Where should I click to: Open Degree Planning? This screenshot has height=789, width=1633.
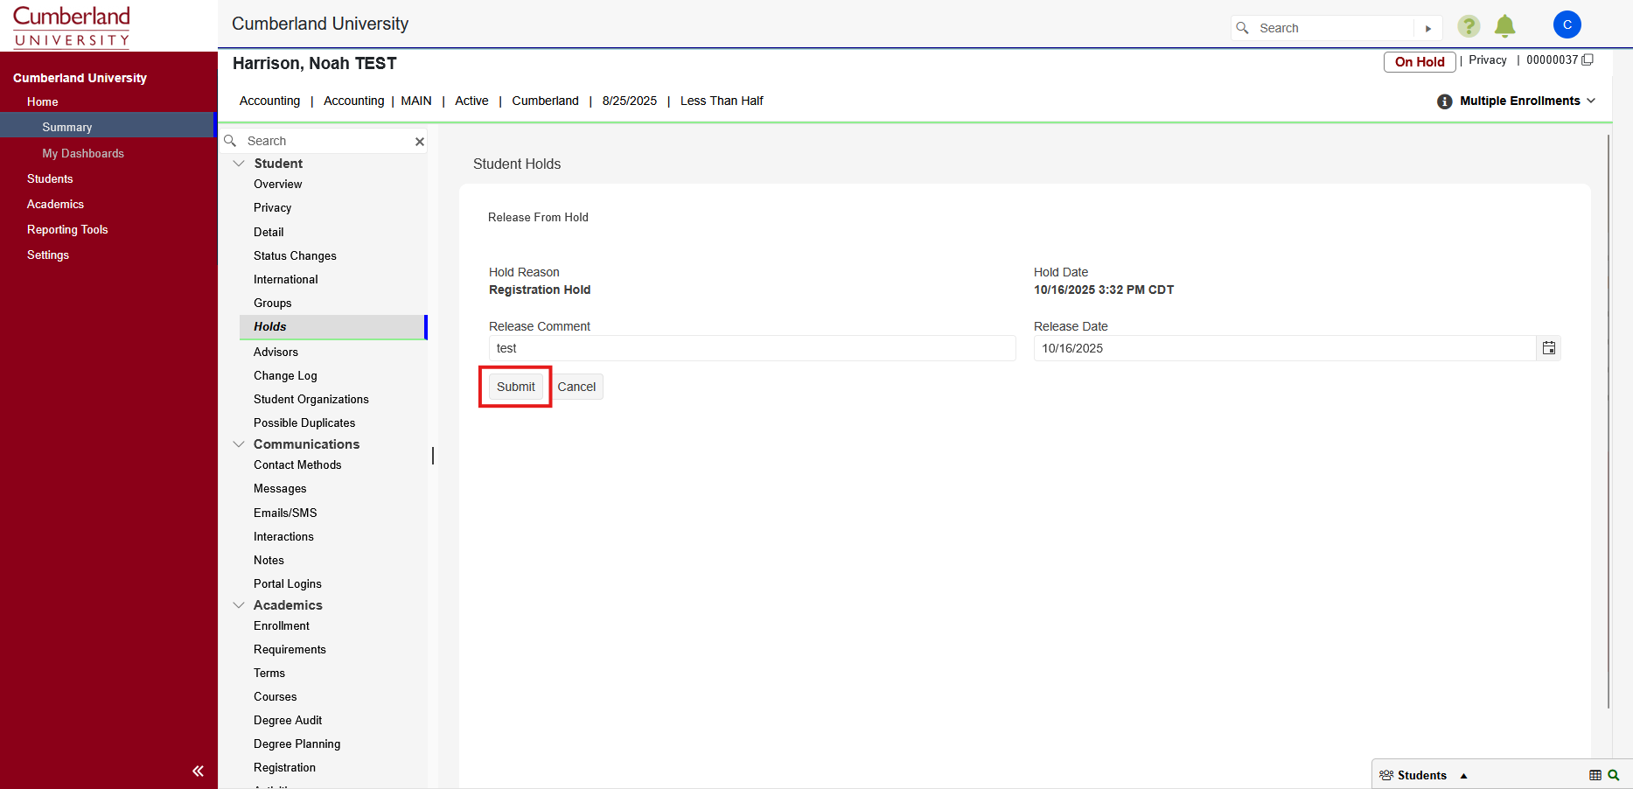(297, 744)
